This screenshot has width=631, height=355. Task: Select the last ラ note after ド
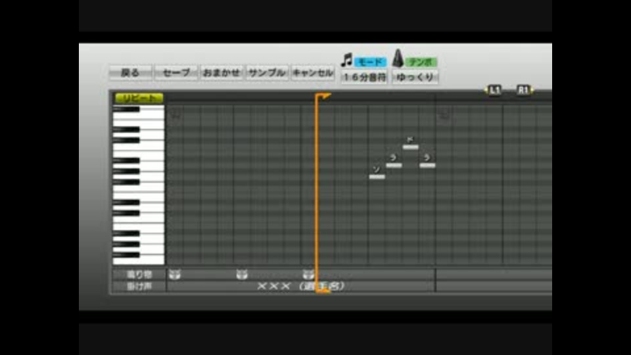(x=427, y=165)
